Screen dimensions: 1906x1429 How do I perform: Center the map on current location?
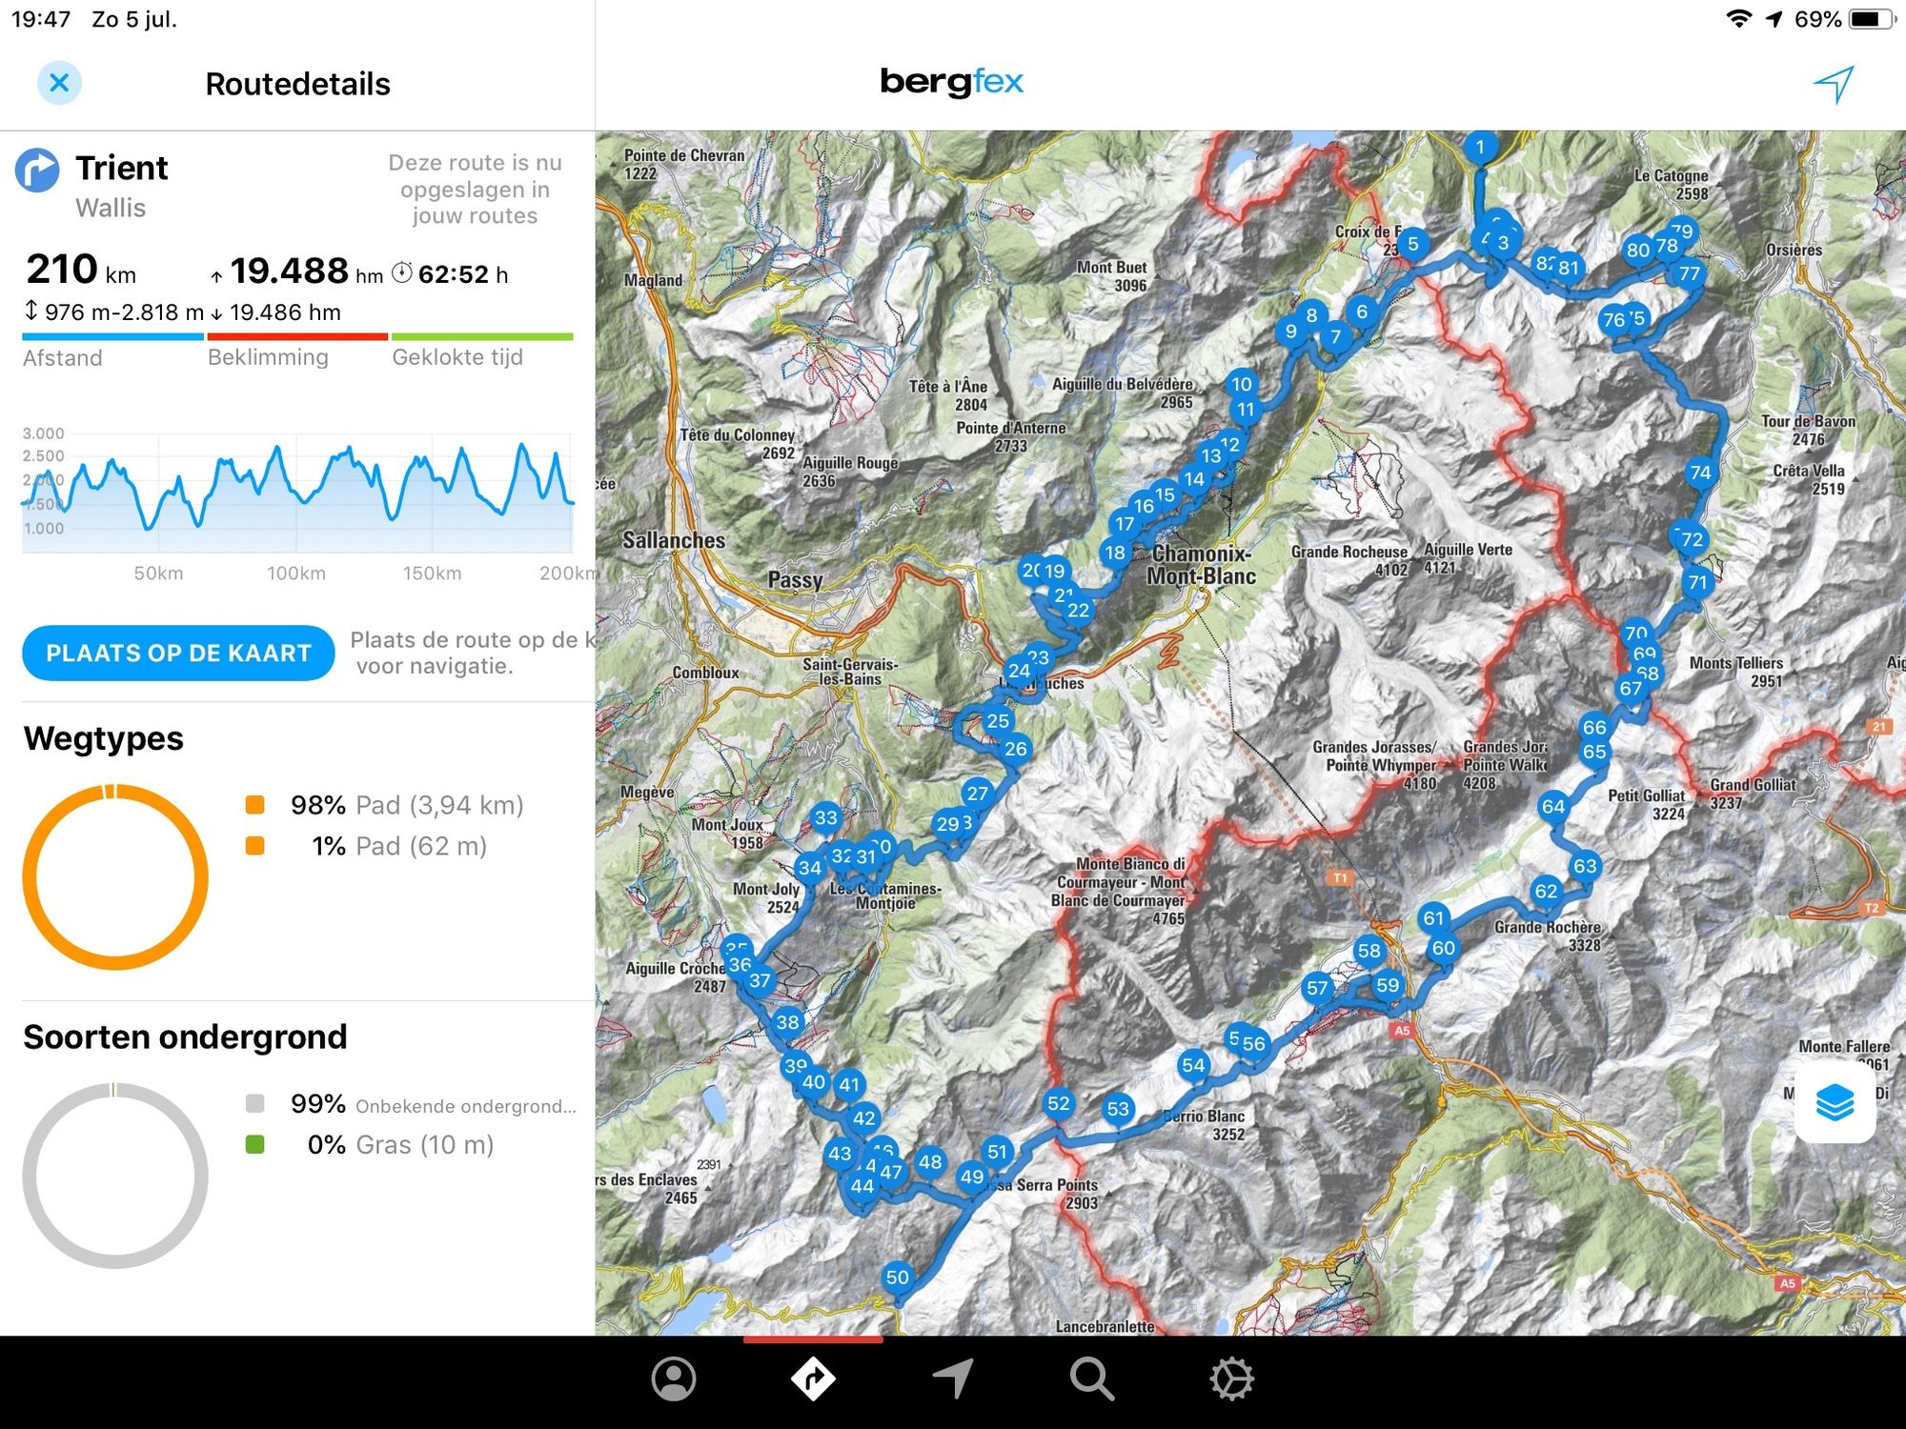[x=1835, y=83]
